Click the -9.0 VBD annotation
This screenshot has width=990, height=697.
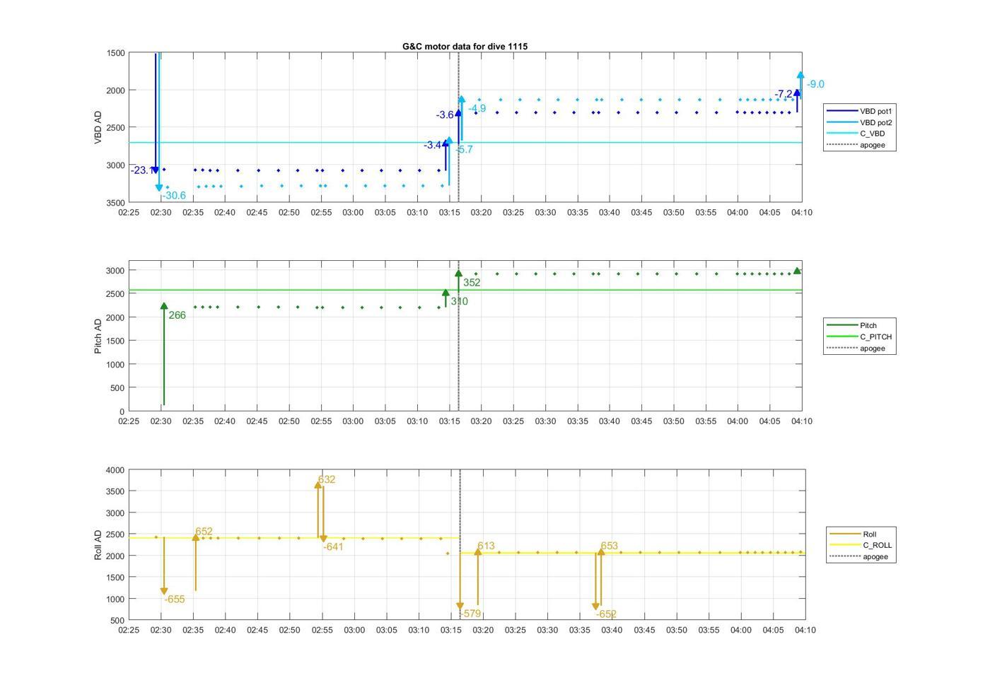click(x=815, y=84)
